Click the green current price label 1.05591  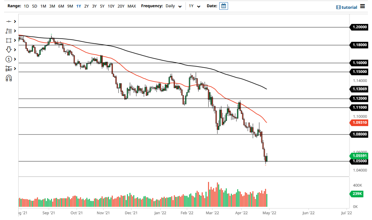pyautogui.click(x=359, y=156)
